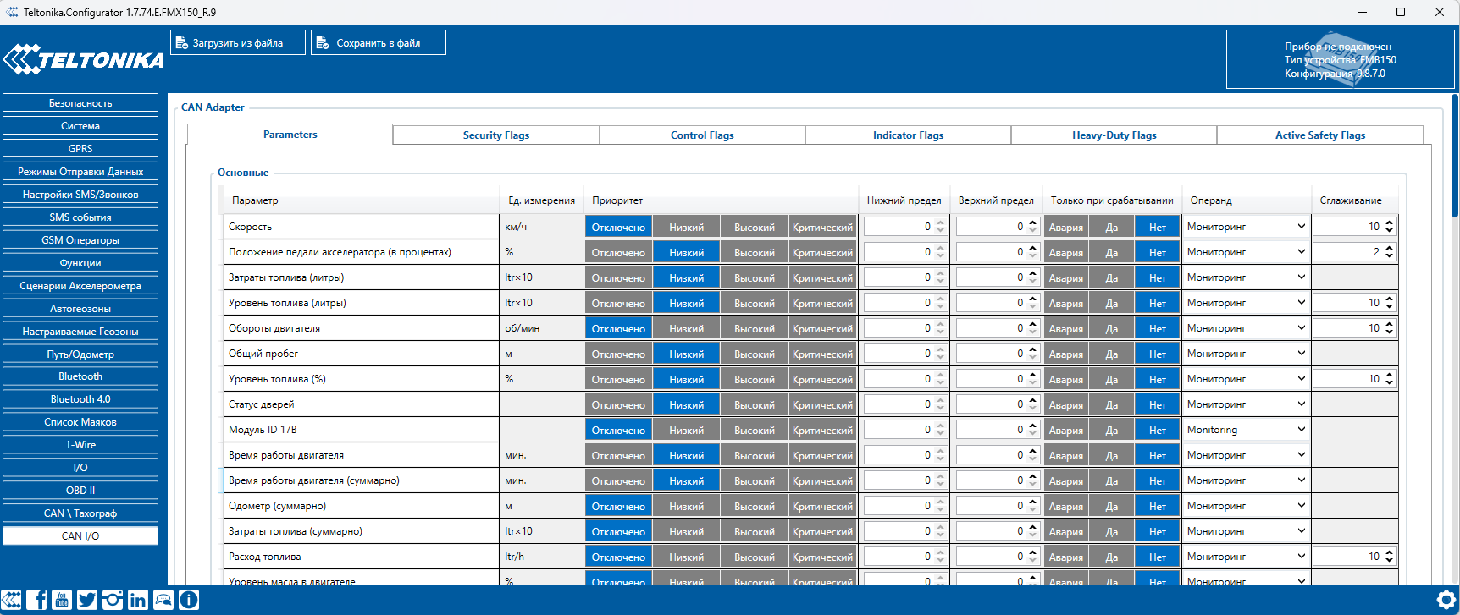Screen dimensions: 1460x615
Task: Click the save-to-file icon (Сохранить в файл)
Action: click(323, 42)
